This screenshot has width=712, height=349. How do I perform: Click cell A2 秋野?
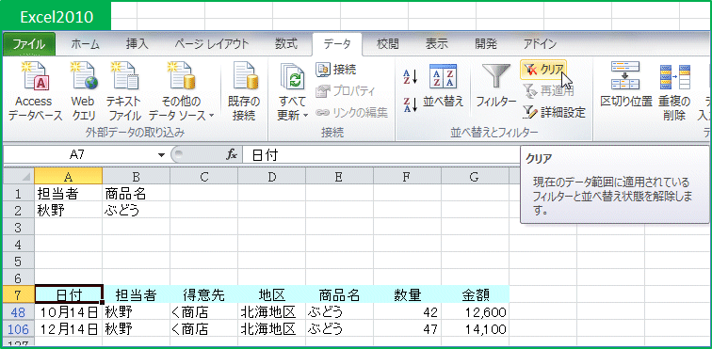pos(69,211)
